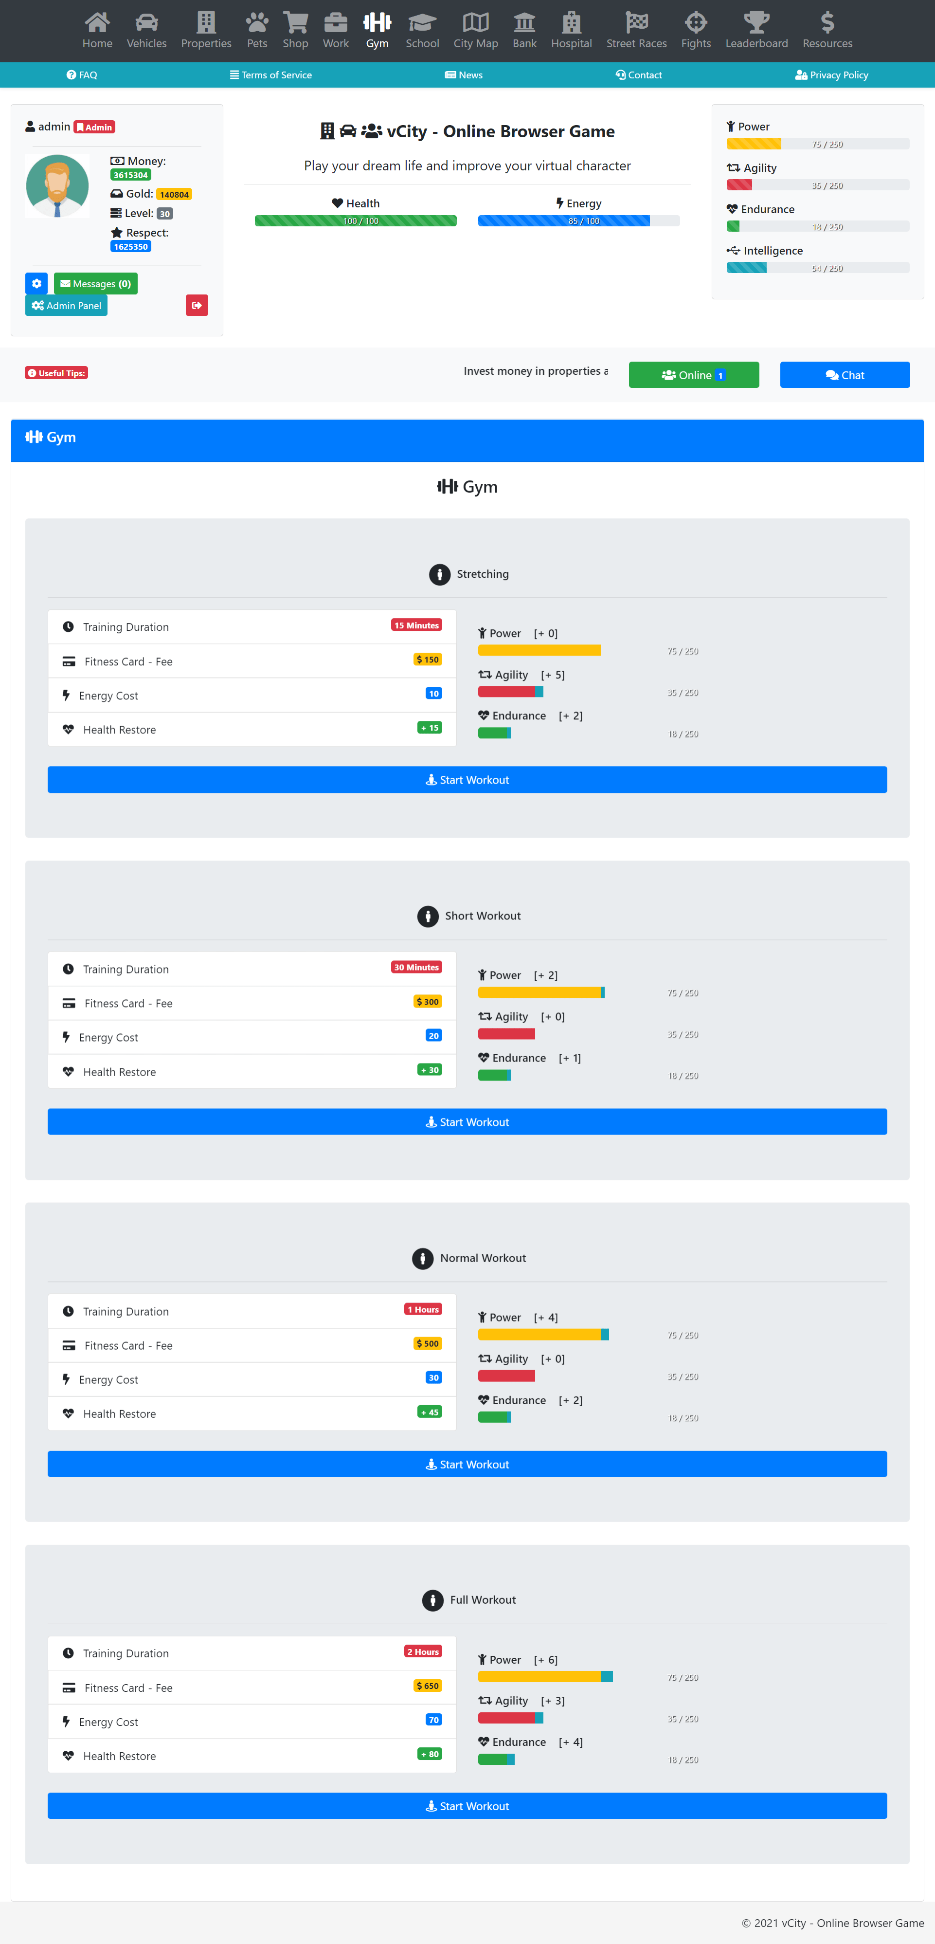Start Workout for Full Workout
The image size is (935, 1944).
point(467,1806)
